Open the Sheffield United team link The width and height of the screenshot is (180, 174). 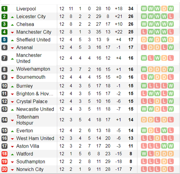click(x=33, y=40)
